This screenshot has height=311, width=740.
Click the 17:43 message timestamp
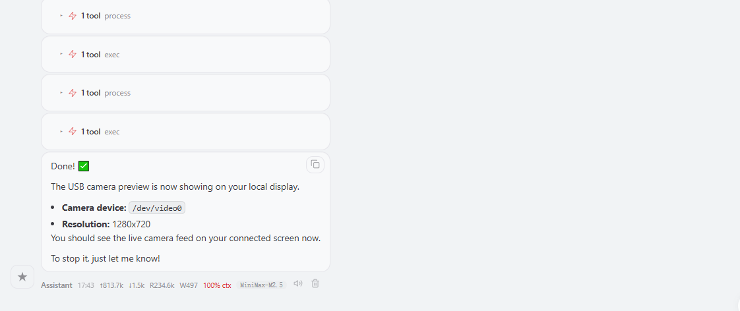pos(86,285)
